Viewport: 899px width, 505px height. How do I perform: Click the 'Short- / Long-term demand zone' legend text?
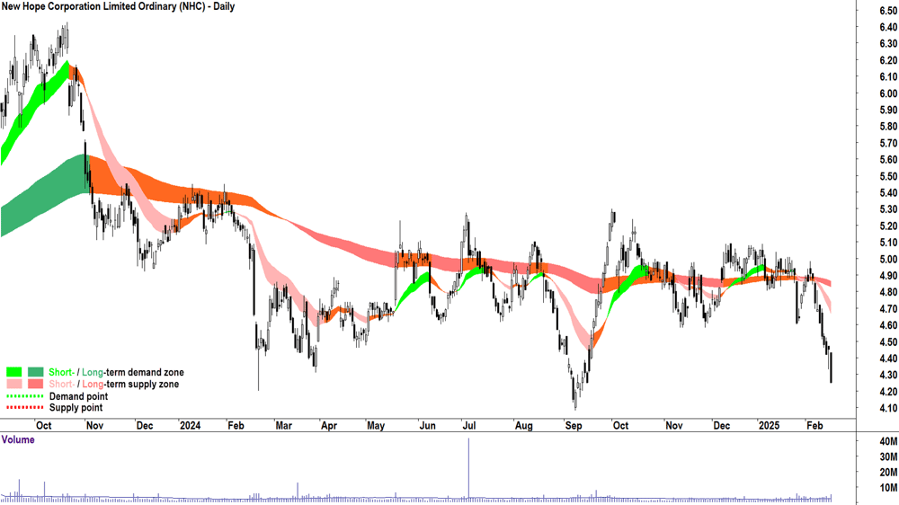click(116, 373)
